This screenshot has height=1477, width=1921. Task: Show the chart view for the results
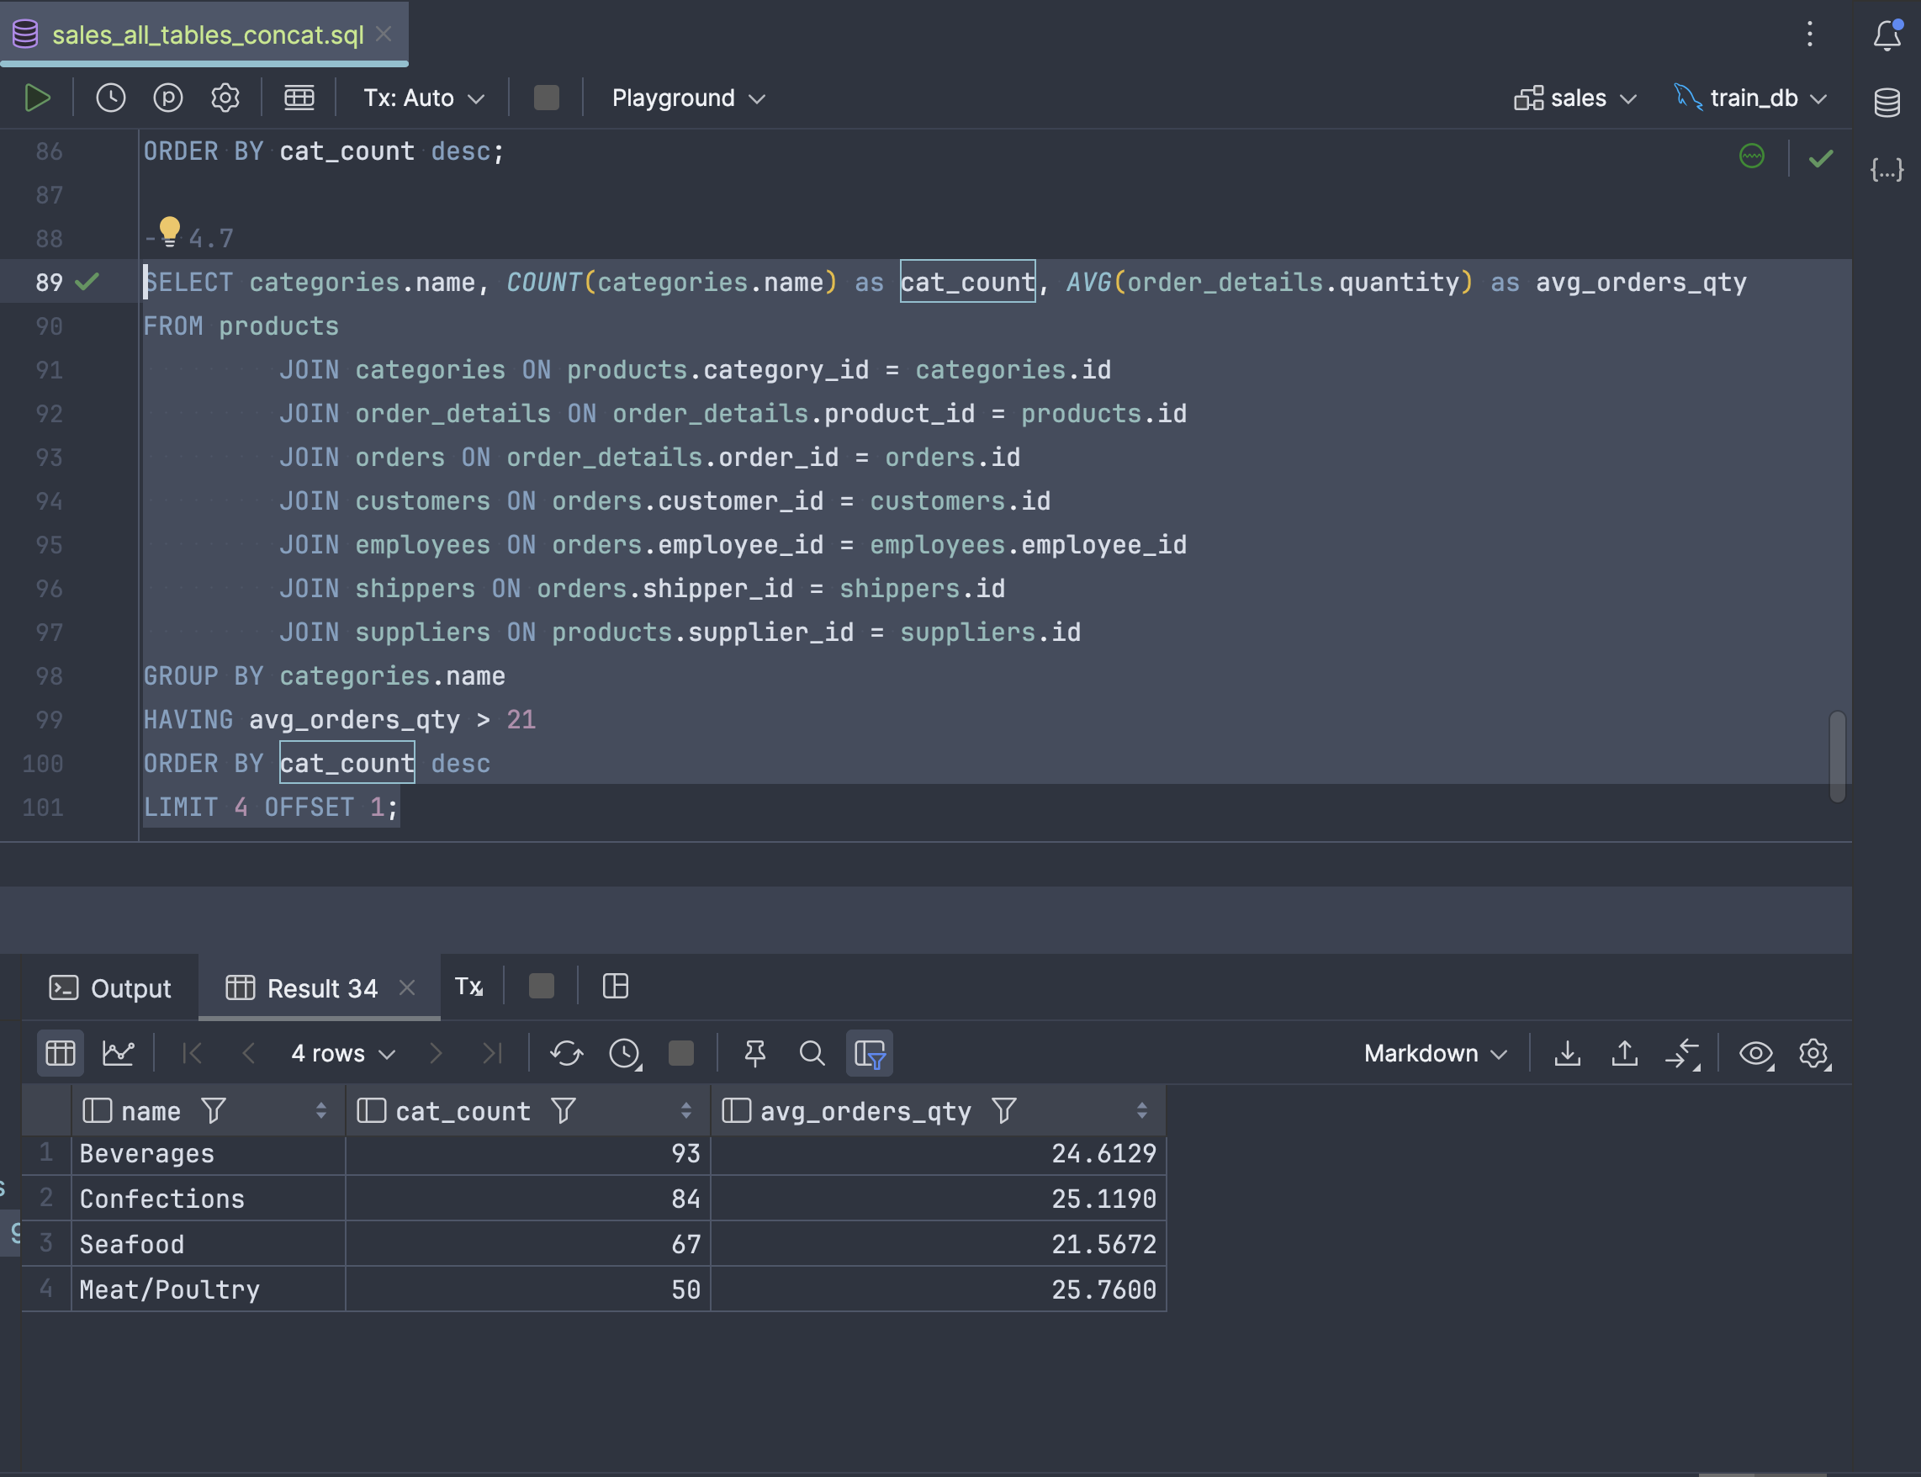click(x=118, y=1052)
